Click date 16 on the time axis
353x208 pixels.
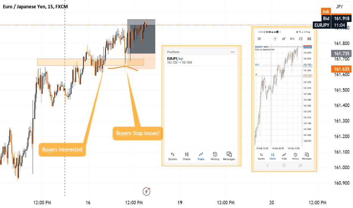point(88,203)
